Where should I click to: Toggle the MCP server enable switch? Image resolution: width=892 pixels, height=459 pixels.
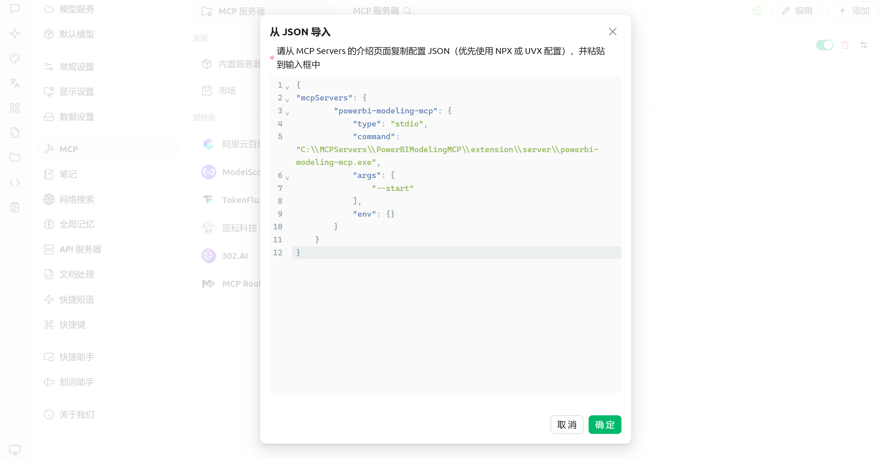pyautogui.click(x=824, y=45)
